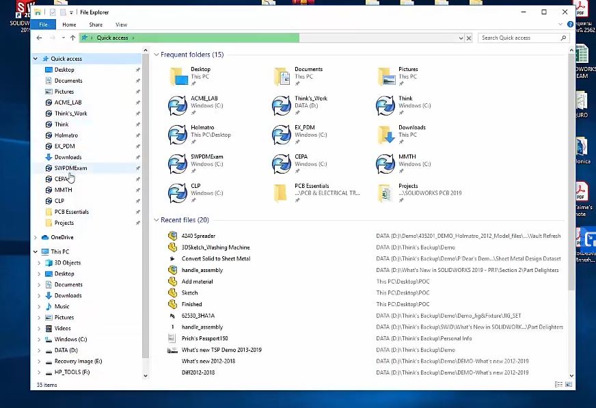Switch to large icons view layout icon
The height and width of the screenshot is (408, 596).
569,385
